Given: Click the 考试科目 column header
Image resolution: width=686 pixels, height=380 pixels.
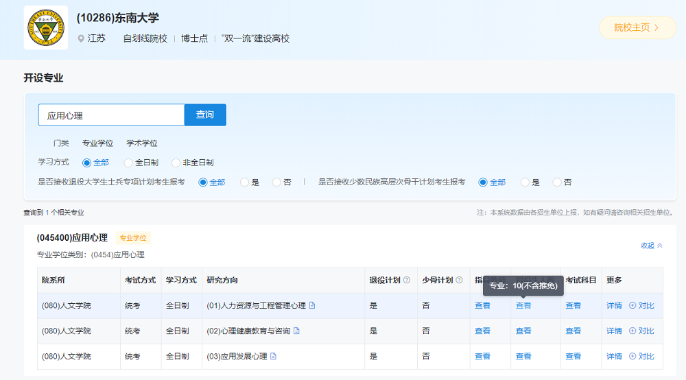Looking at the screenshot, I should (581, 280).
